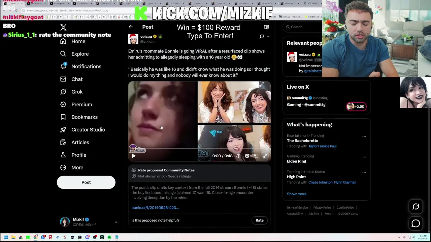Image resolution: width=431 pixels, height=242 pixels.
Task: Click the Profile label
Action: (x=79, y=155)
